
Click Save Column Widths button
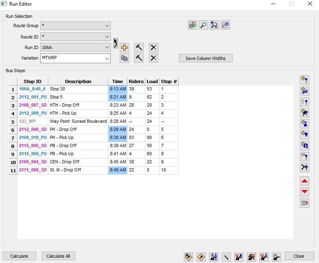coord(206,58)
